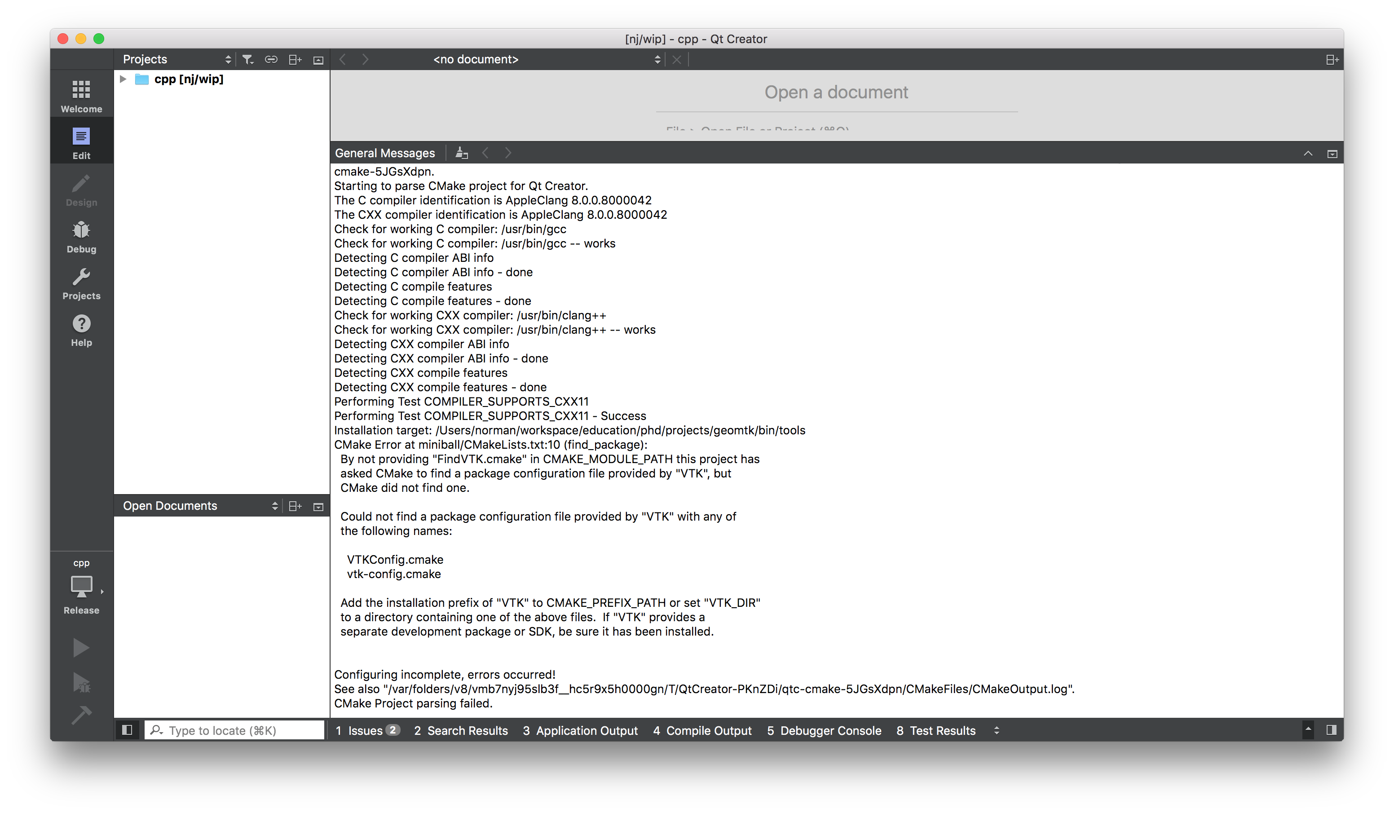Viewport: 1394px width, 813px height.
Task: Go to previous item in General Messages
Action: 485,153
